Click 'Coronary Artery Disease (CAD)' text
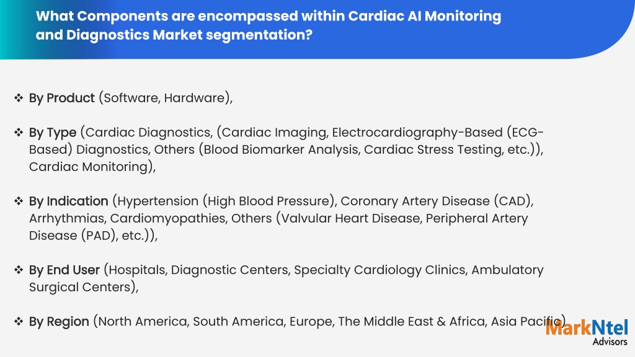 pyautogui.click(x=435, y=201)
